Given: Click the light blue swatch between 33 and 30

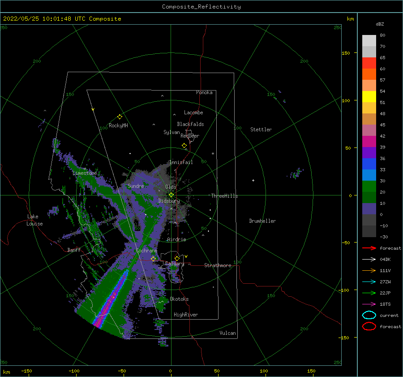Looking at the screenshot, I should (x=369, y=175).
